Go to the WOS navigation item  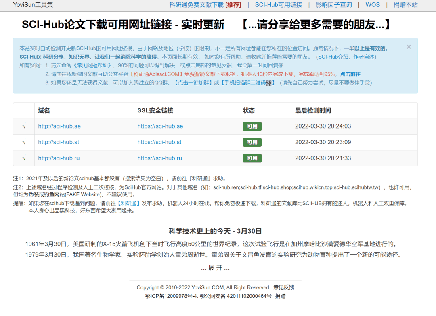[x=373, y=5]
